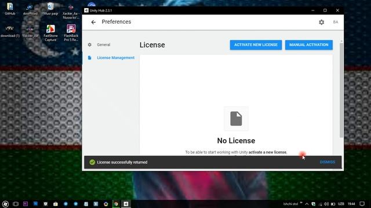Select the FastStone Capture desktop icon
Screen dimensions: 371x208
tap(50, 34)
